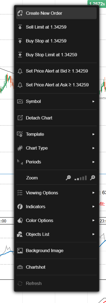
Task: Expand the Template submenu arrow
Action: coord(94,134)
